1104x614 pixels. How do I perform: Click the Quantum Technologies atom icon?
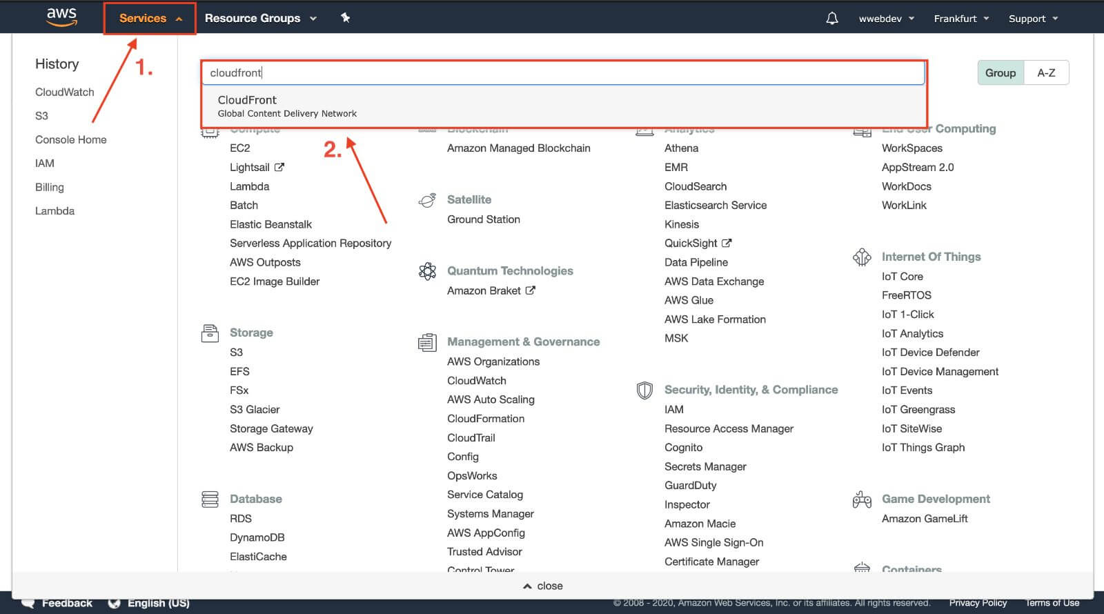click(x=428, y=271)
